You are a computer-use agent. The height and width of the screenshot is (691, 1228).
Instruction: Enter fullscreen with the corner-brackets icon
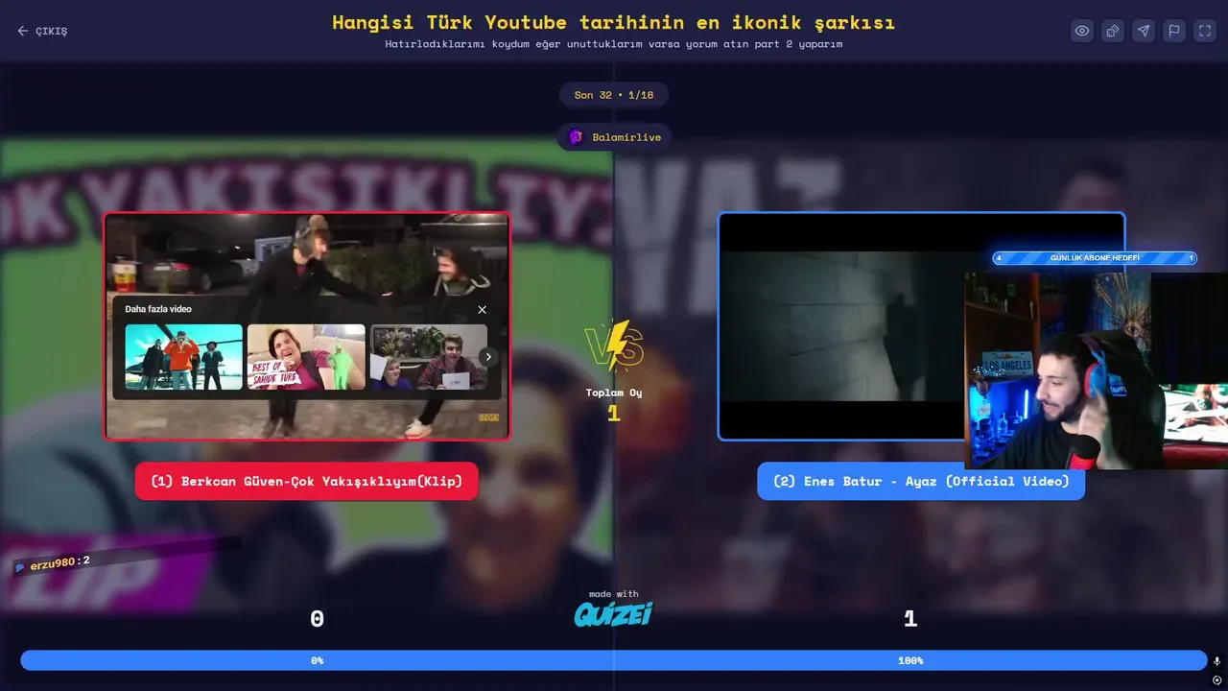(1205, 31)
